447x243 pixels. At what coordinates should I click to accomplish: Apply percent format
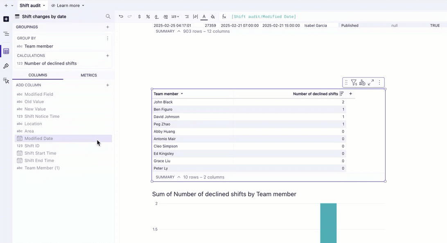tap(148, 16)
